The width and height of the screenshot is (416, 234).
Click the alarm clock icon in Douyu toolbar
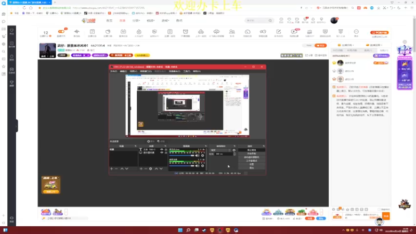coord(186,32)
